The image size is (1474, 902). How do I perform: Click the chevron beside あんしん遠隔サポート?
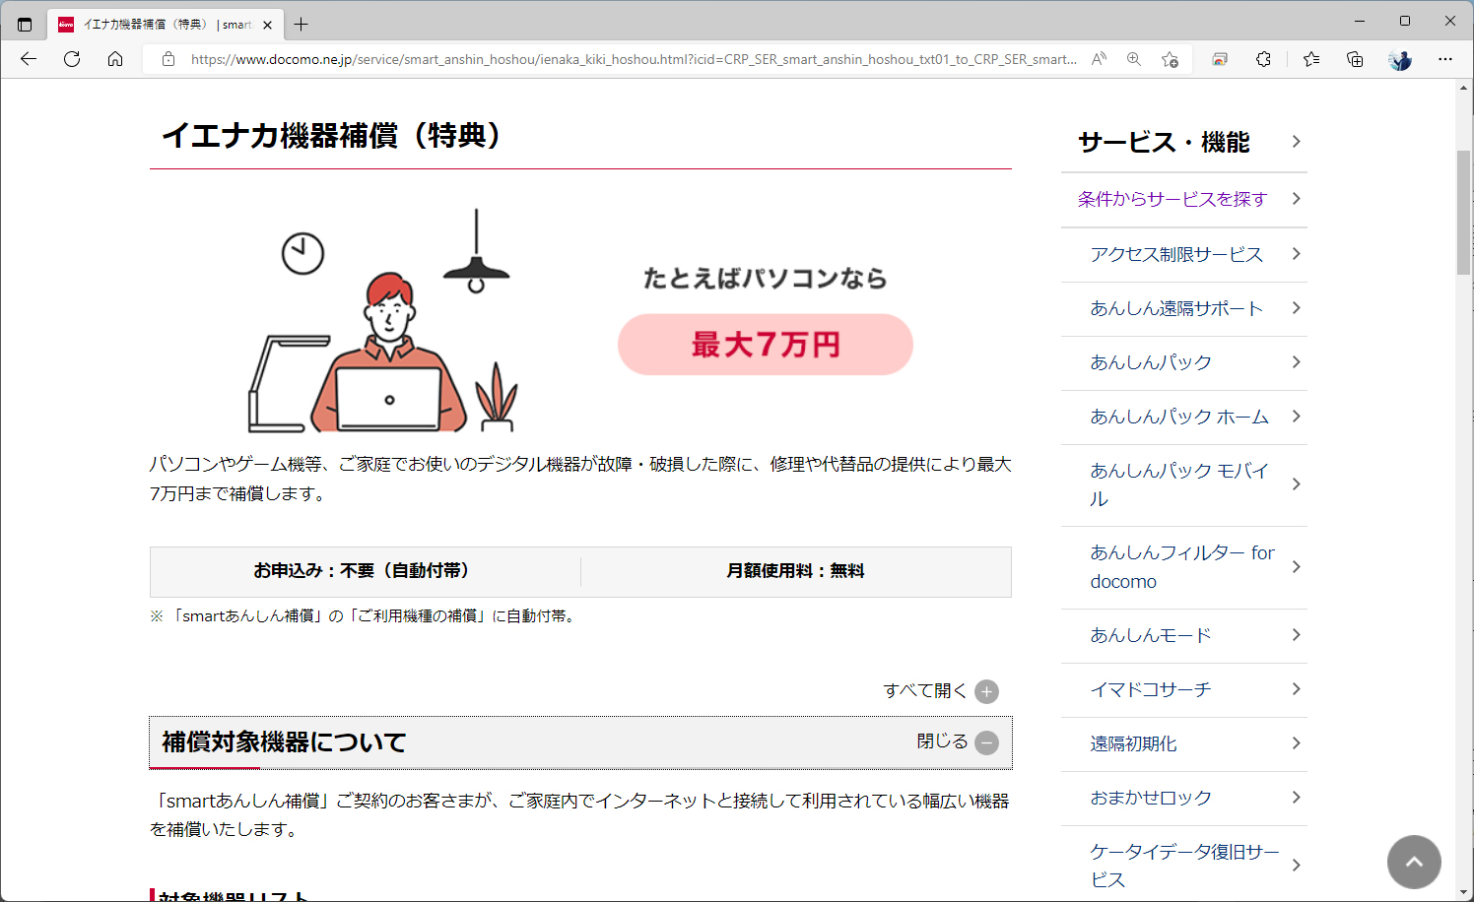[x=1297, y=308]
